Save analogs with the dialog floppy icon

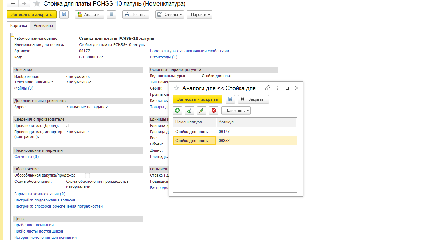pos(230,99)
